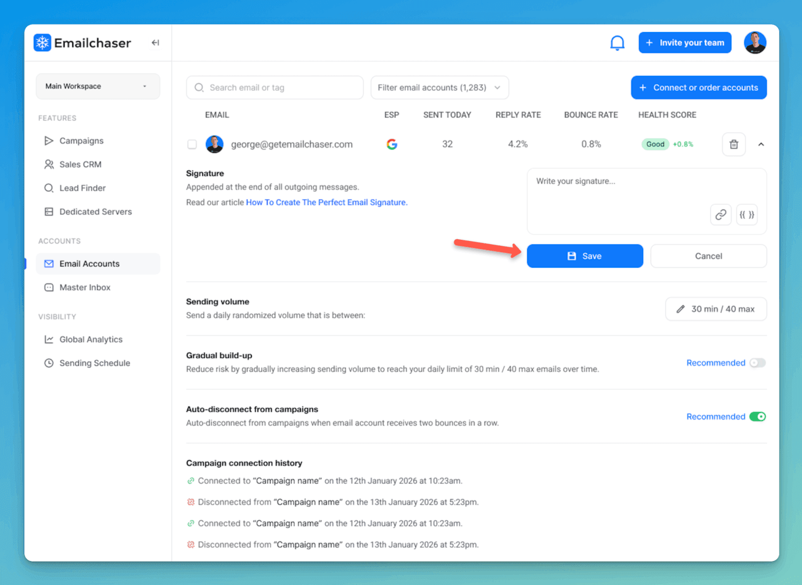Open Master Inbox from sidebar
Viewport: 802px width, 585px height.
(84, 287)
